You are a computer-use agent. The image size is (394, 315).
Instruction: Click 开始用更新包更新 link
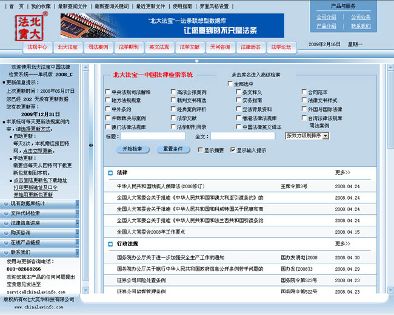33,195
